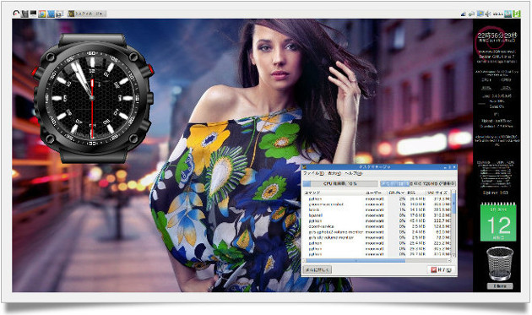The width and height of the screenshot is (532, 315).
Task: Open the black terminal monitor launcher
Action: 33,14
